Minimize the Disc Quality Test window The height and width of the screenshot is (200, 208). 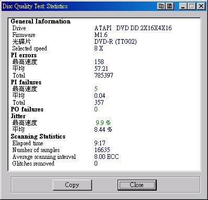pos(183,6)
